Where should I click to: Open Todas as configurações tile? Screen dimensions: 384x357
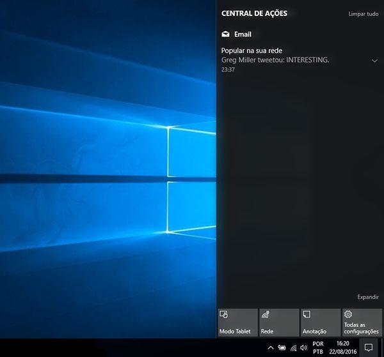(x=362, y=323)
